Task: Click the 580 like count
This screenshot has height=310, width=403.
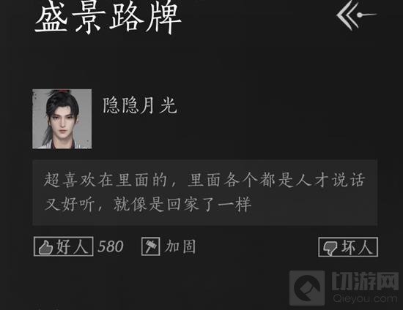Action: click(x=111, y=246)
